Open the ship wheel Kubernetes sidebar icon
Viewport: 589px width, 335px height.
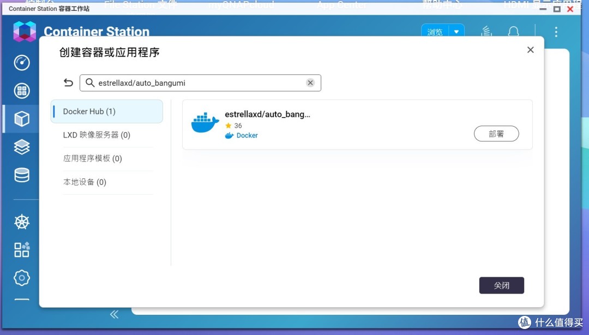(x=22, y=222)
